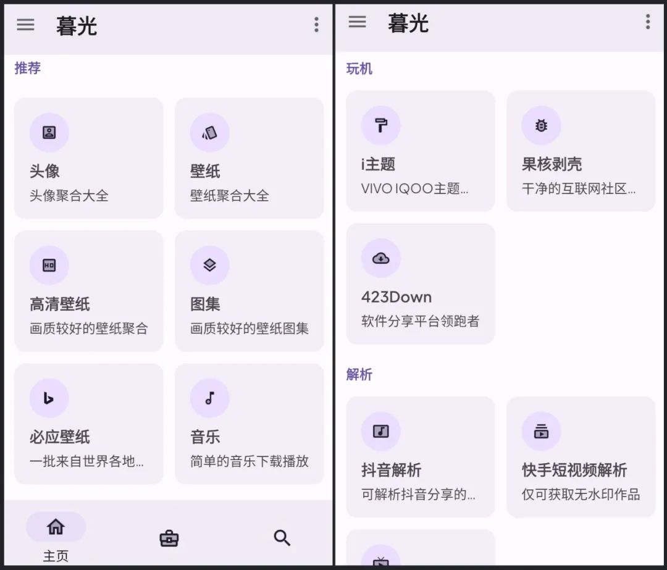Tap the HD icon for 高清壁纸
This screenshot has height=570, width=667.
pyautogui.click(x=49, y=266)
